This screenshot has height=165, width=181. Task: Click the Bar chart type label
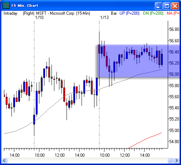[x=114, y=13]
